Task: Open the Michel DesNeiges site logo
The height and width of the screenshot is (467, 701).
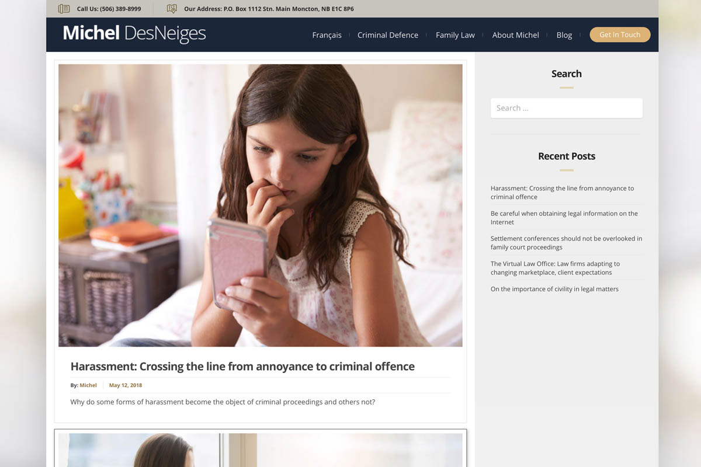Action: click(x=134, y=34)
